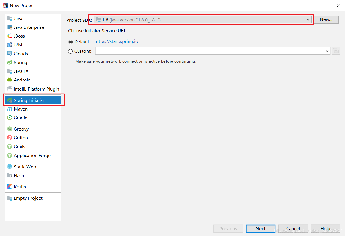The height and width of the screenshot is (236, 345).
Task: Select the Groovy icon
Action: [x=10, y=129]
